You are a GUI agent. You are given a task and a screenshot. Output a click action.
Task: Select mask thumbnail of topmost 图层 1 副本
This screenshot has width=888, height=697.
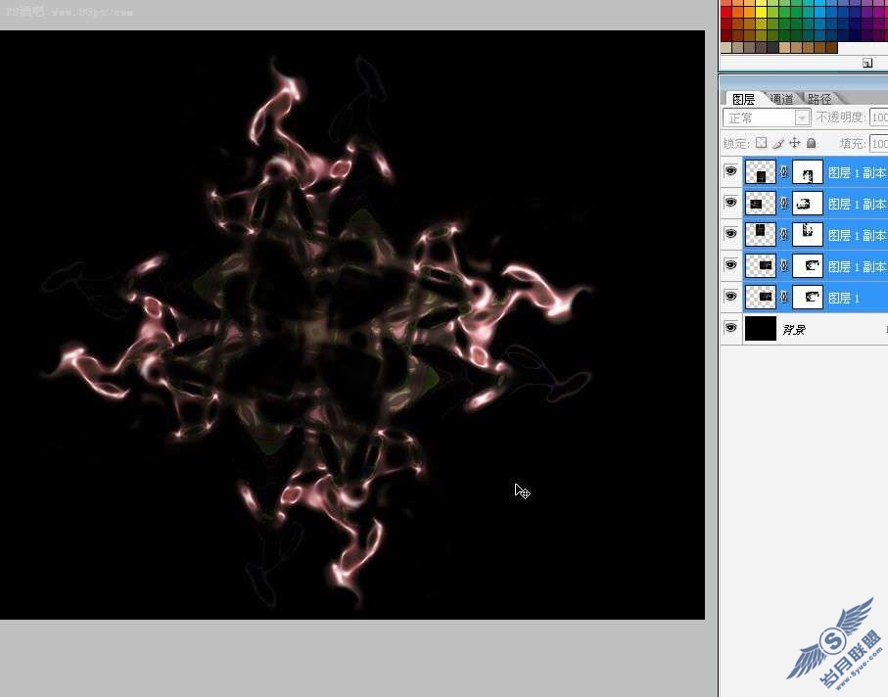click(x=807, y=172)
